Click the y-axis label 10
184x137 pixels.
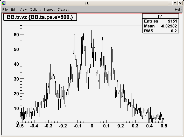[16, 109]
